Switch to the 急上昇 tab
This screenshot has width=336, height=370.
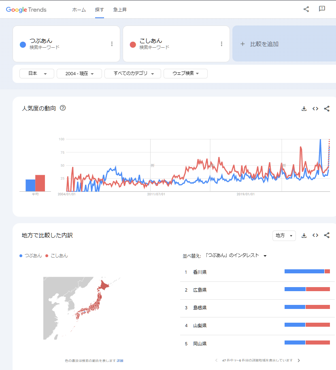120,10
